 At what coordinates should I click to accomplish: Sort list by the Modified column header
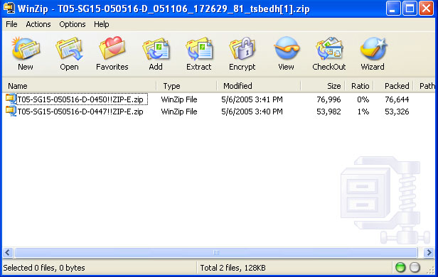point(259,86)
